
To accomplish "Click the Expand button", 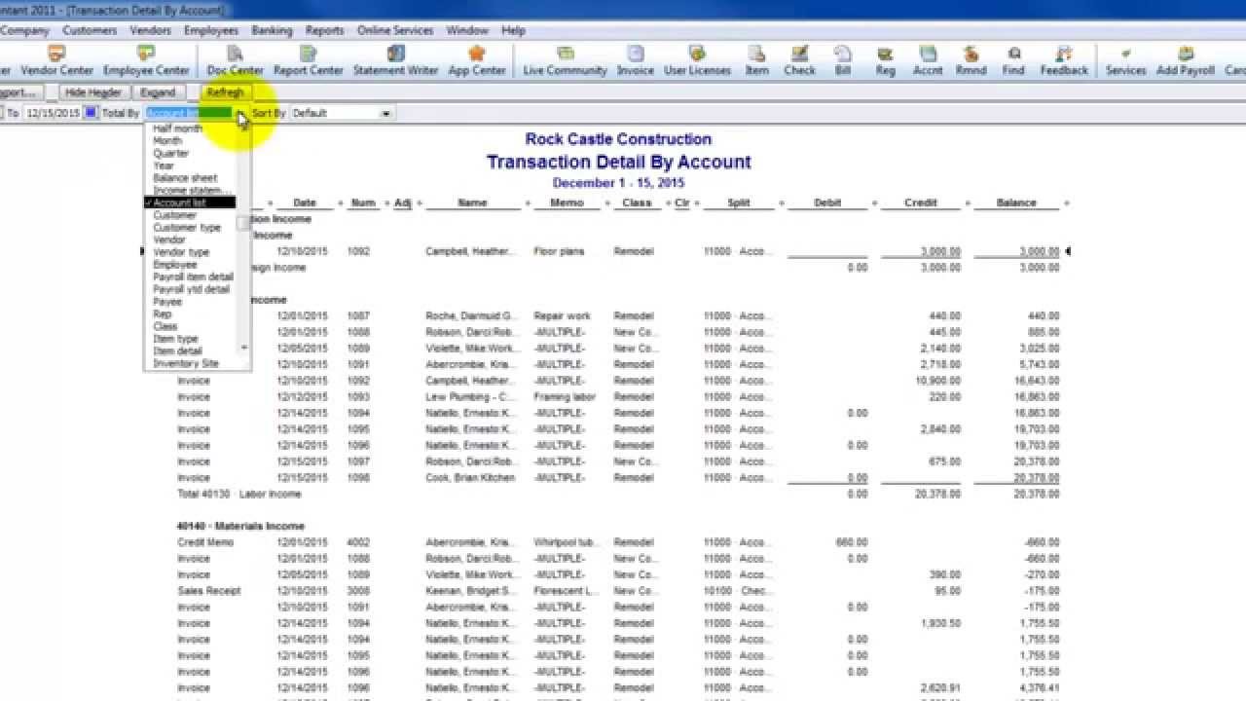I will click(x=158, y=92).
